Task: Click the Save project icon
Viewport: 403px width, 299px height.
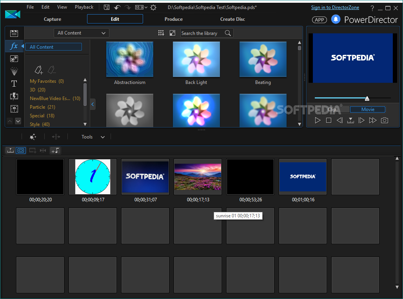Action: 106,7
